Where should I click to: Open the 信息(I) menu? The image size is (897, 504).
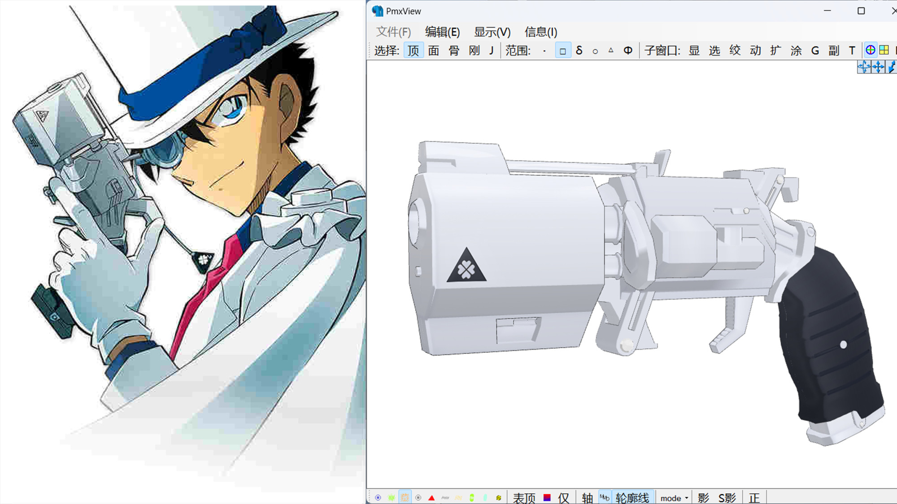(x=540, y=32)
